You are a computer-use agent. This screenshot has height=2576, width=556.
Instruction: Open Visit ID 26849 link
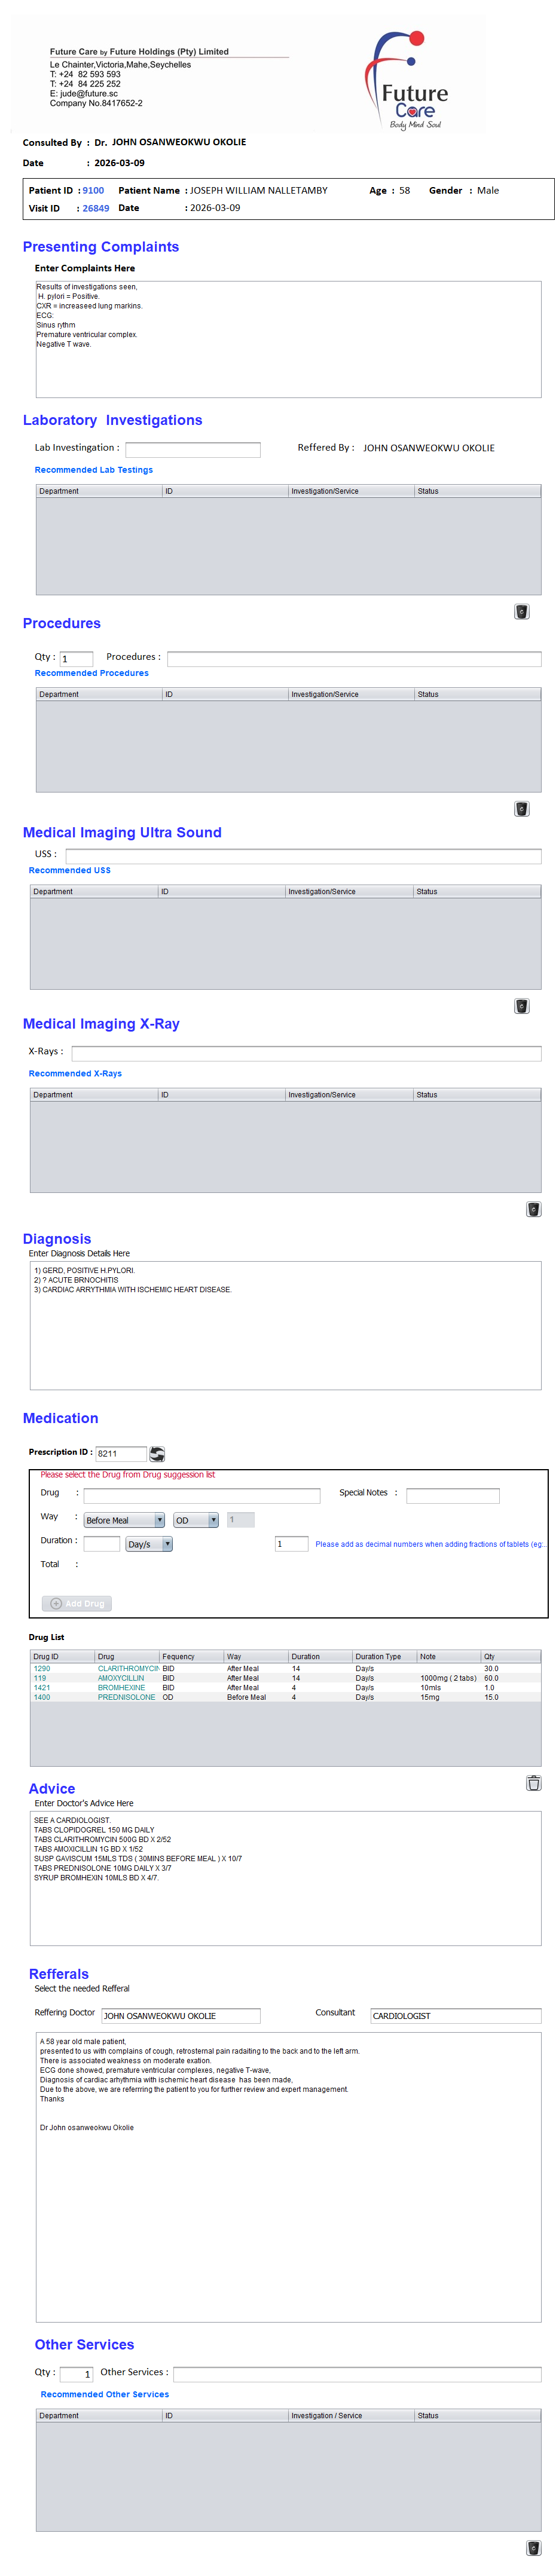coord(96,209)
